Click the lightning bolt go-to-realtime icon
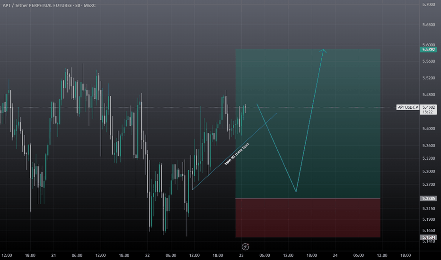The image size is (441, 260). point(245,246)
